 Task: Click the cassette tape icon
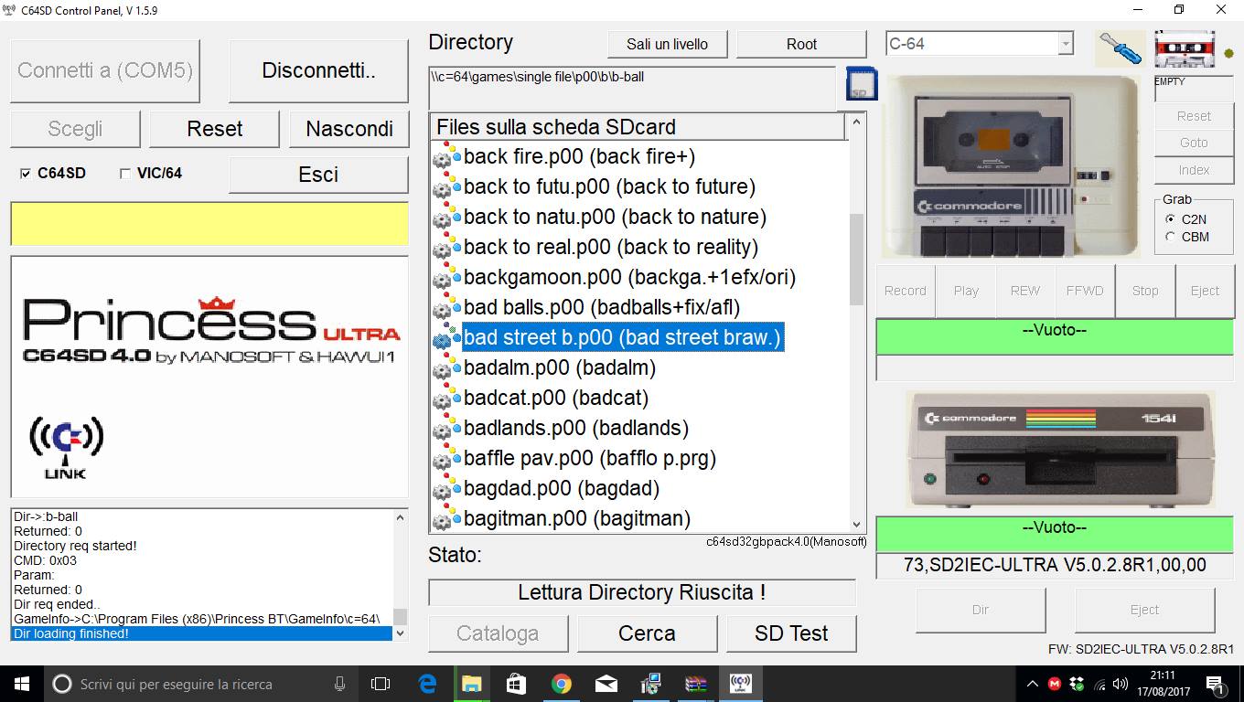click(x=1185, y=49)
